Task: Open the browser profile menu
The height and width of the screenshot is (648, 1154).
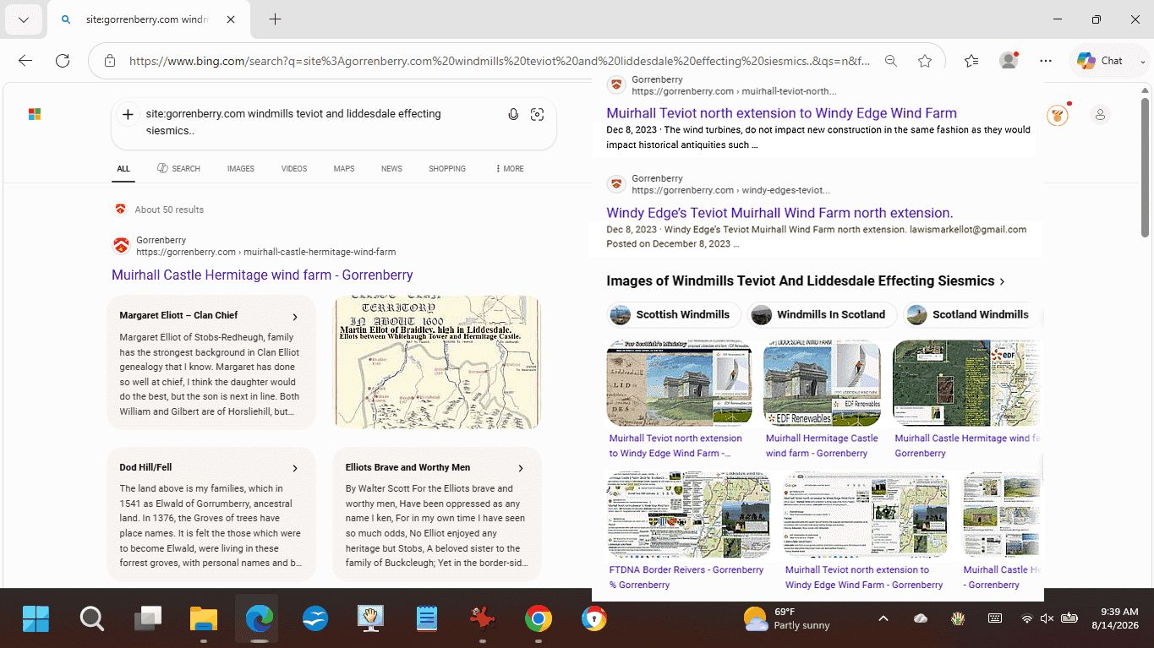Action: pyautogui.click(x=1009, y=61)
